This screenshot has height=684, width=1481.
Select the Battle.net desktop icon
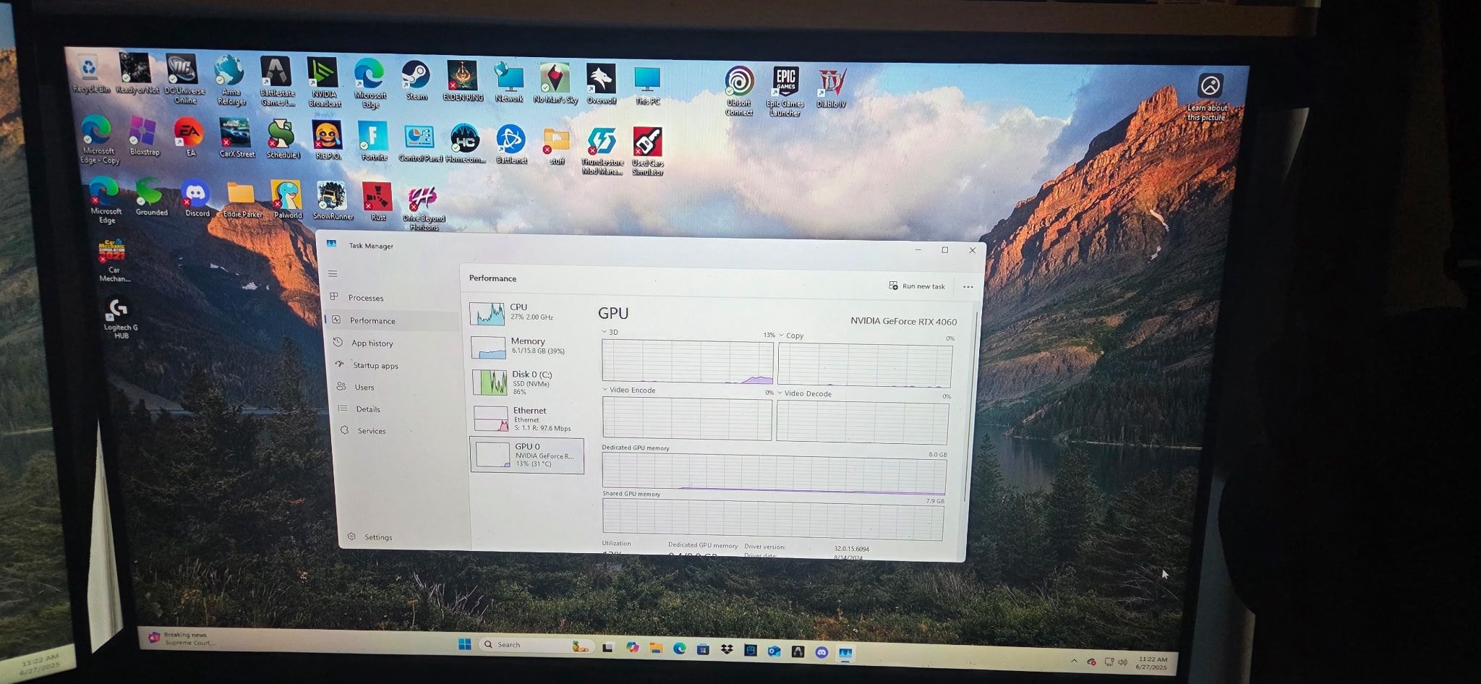click(x=511, y=144)
